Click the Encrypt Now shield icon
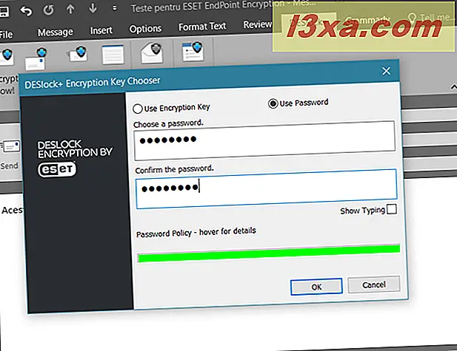 tap(7, 56)
